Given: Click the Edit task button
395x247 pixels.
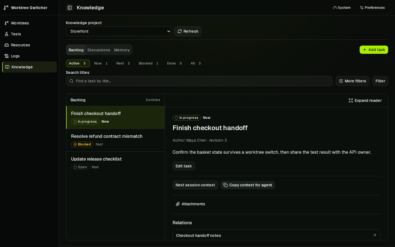Looking at the screenshot, I should click(x=184, y=166).
